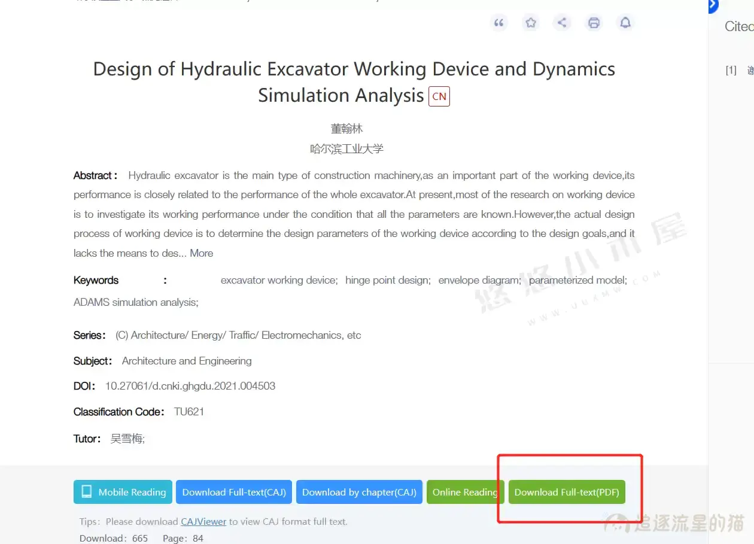
Task: Open the share icon options
Action: click(x=562, y=23)
